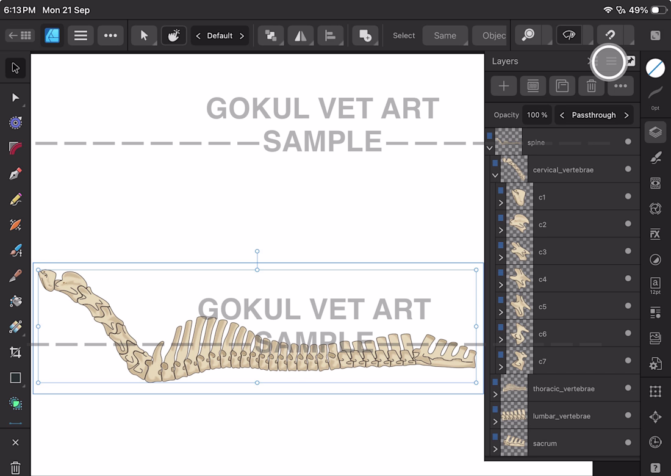671x476 pixels.
Task: Expand the lumbar_vertebrae group
Action: 495,422
